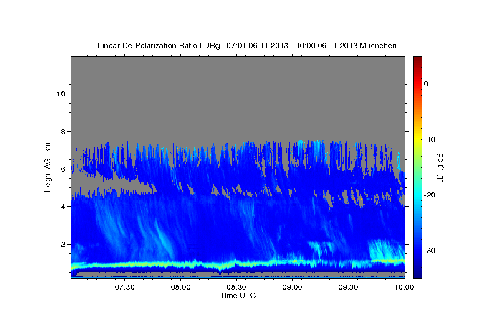Click the colorbar at the -30 label
501x334 pixels.
(x=417, y=250)
